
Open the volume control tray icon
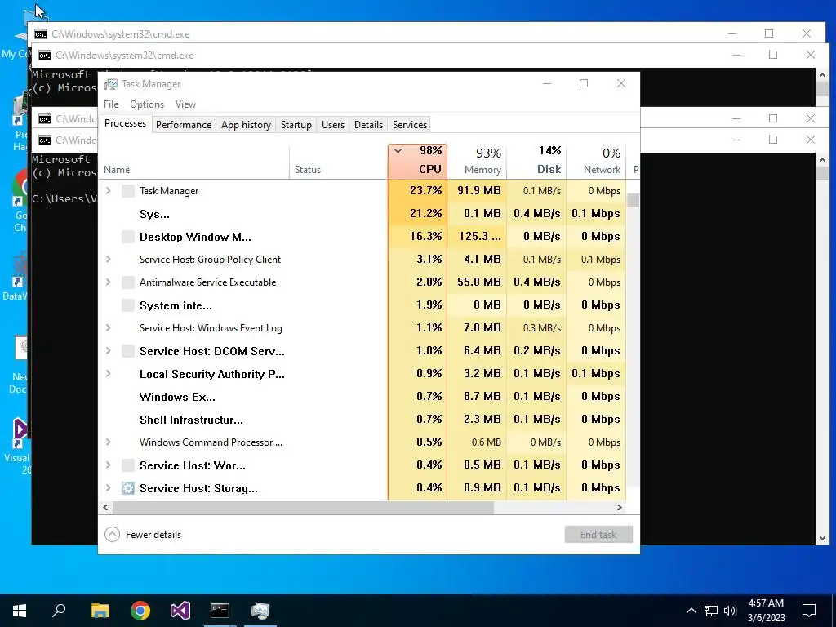[x=730, y=611]
